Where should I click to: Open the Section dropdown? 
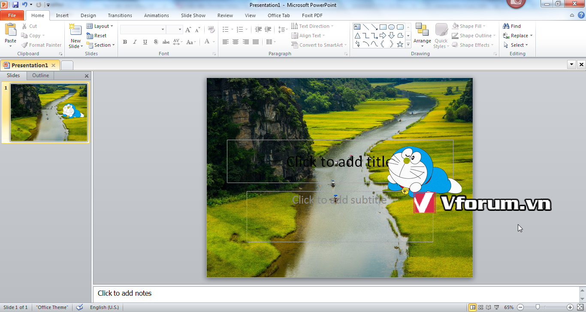click(x=101, y=45)
